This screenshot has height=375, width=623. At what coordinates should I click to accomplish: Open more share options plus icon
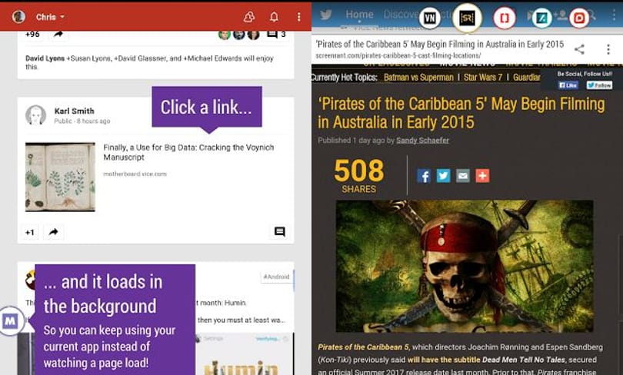click(482, 176)
